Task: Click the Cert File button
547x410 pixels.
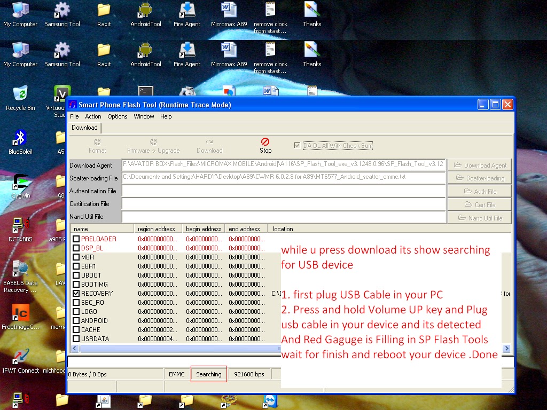Action: pos(480,204)
